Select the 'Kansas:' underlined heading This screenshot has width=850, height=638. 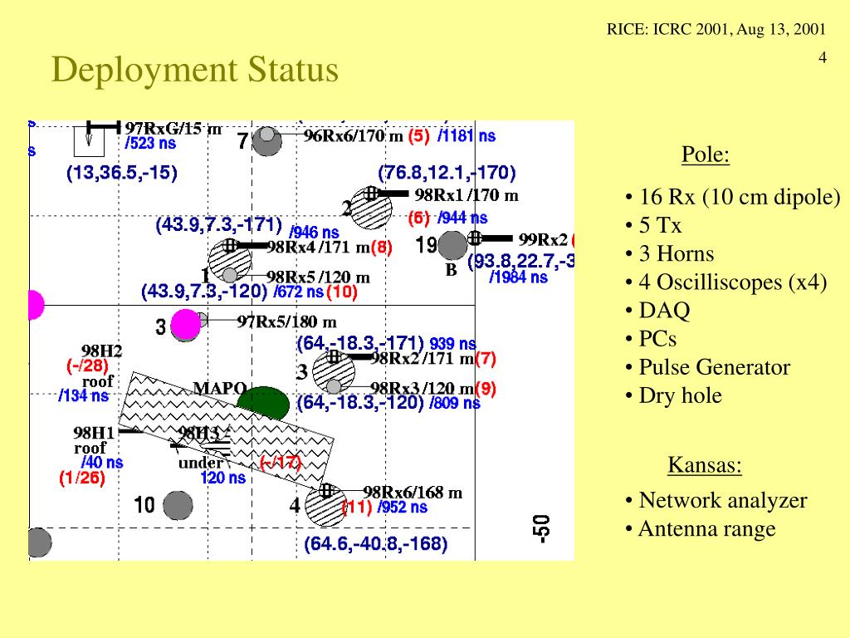tap(705, 465)
